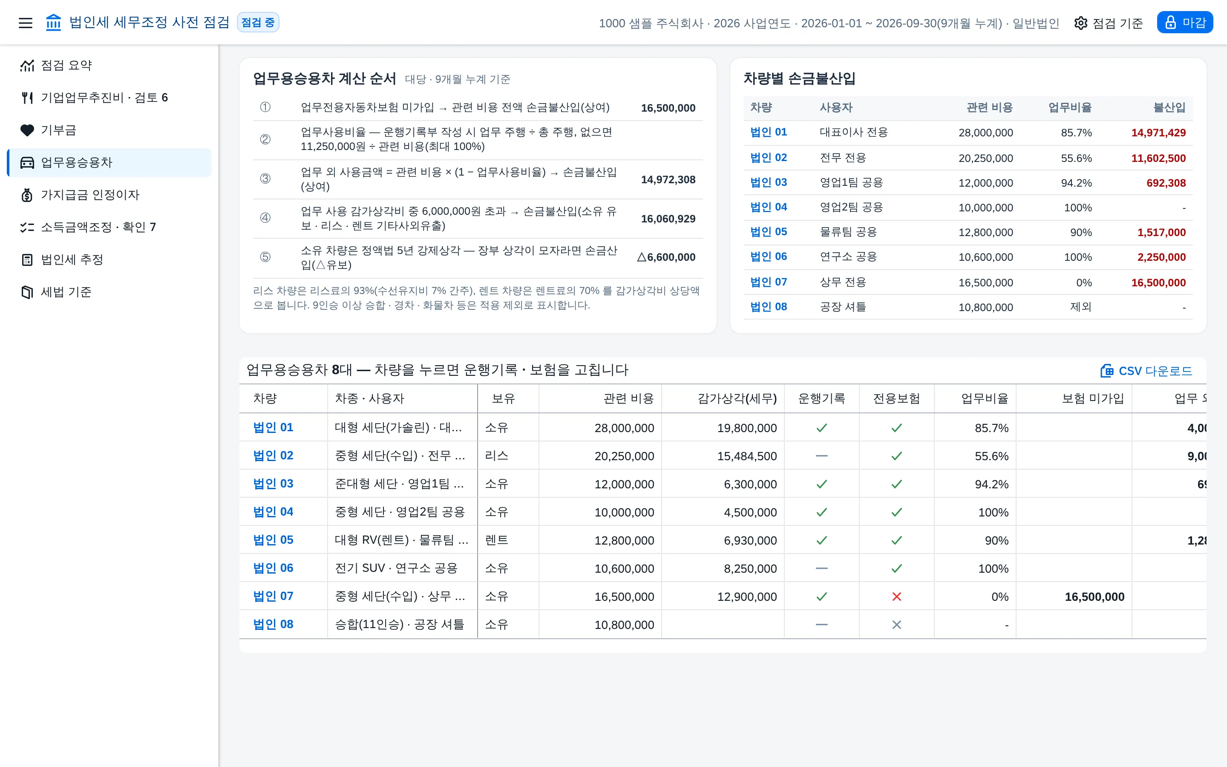The height and width of the screenshot is (767, 1227).
Task: Click step ③ amount 14,972,308
Action: click(x=668, y=179)
